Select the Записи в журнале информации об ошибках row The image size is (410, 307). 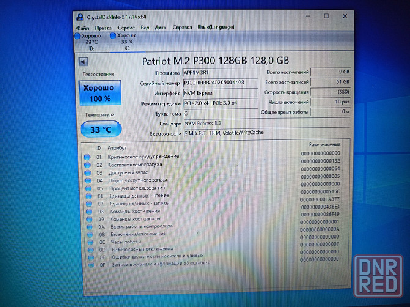click(216, 262)
